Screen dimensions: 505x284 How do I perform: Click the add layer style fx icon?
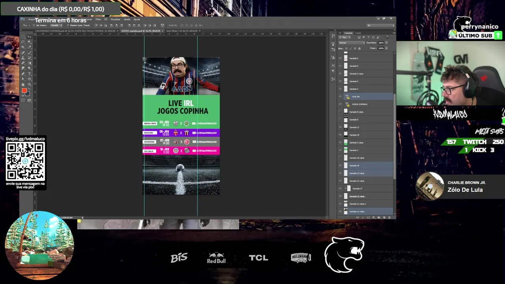coord(363,217)
